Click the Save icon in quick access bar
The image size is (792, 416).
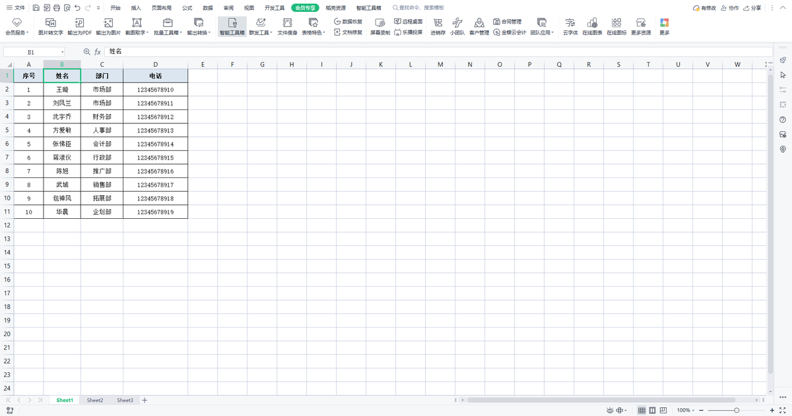coord(36,8)
